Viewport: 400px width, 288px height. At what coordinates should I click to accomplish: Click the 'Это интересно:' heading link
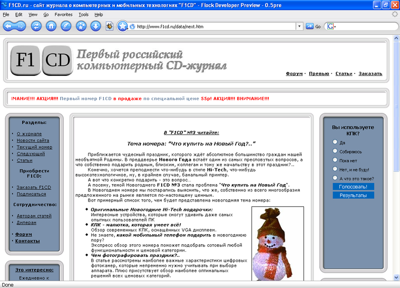(34, 270)
